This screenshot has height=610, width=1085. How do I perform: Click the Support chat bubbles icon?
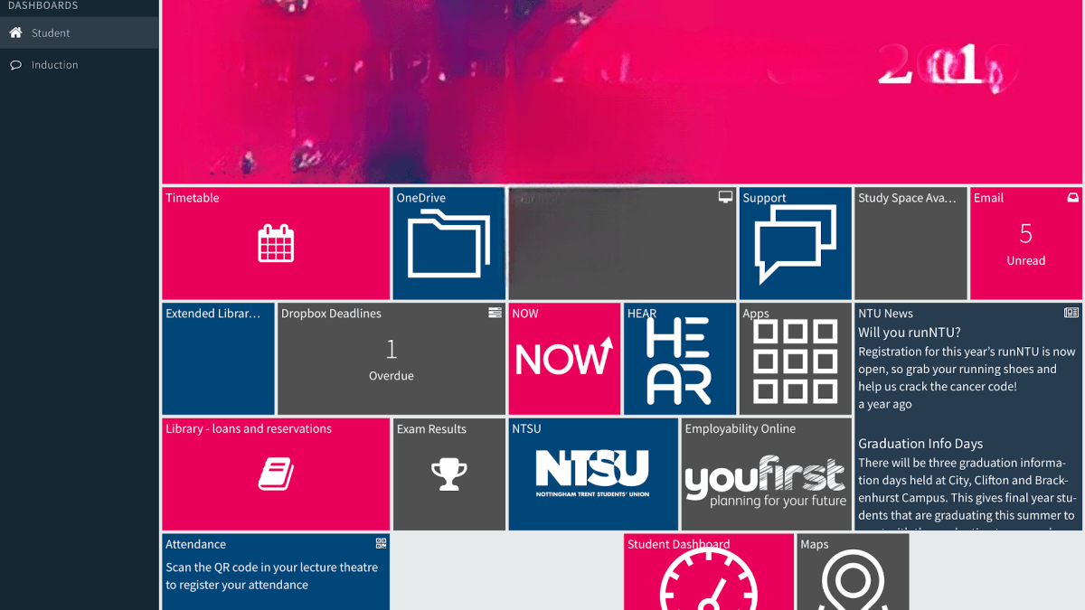795,243
